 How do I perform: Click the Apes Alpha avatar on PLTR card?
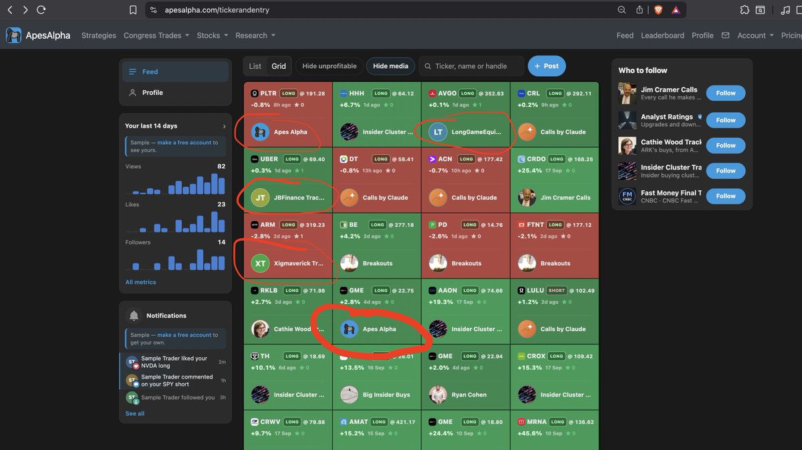pyautogui.click(x=259, y=132)
